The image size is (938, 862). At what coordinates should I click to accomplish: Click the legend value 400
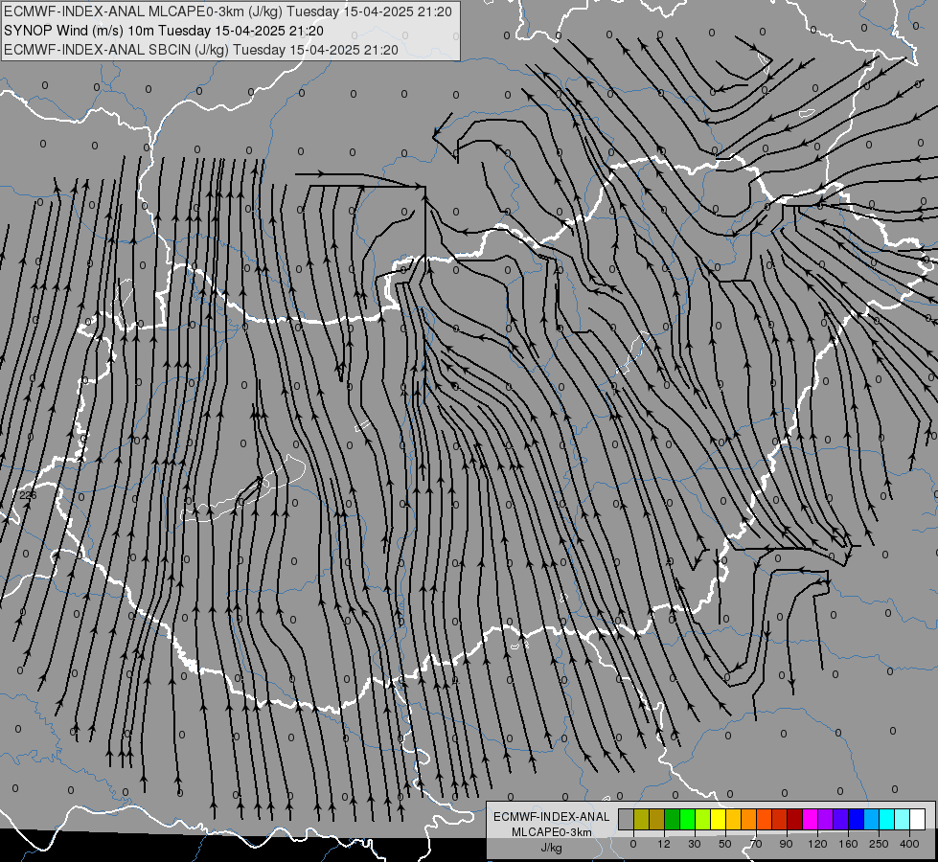(909, 844)
